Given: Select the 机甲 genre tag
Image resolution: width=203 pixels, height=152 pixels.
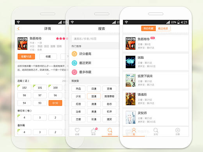Looking at the screenshot, I should pos(109,111).
